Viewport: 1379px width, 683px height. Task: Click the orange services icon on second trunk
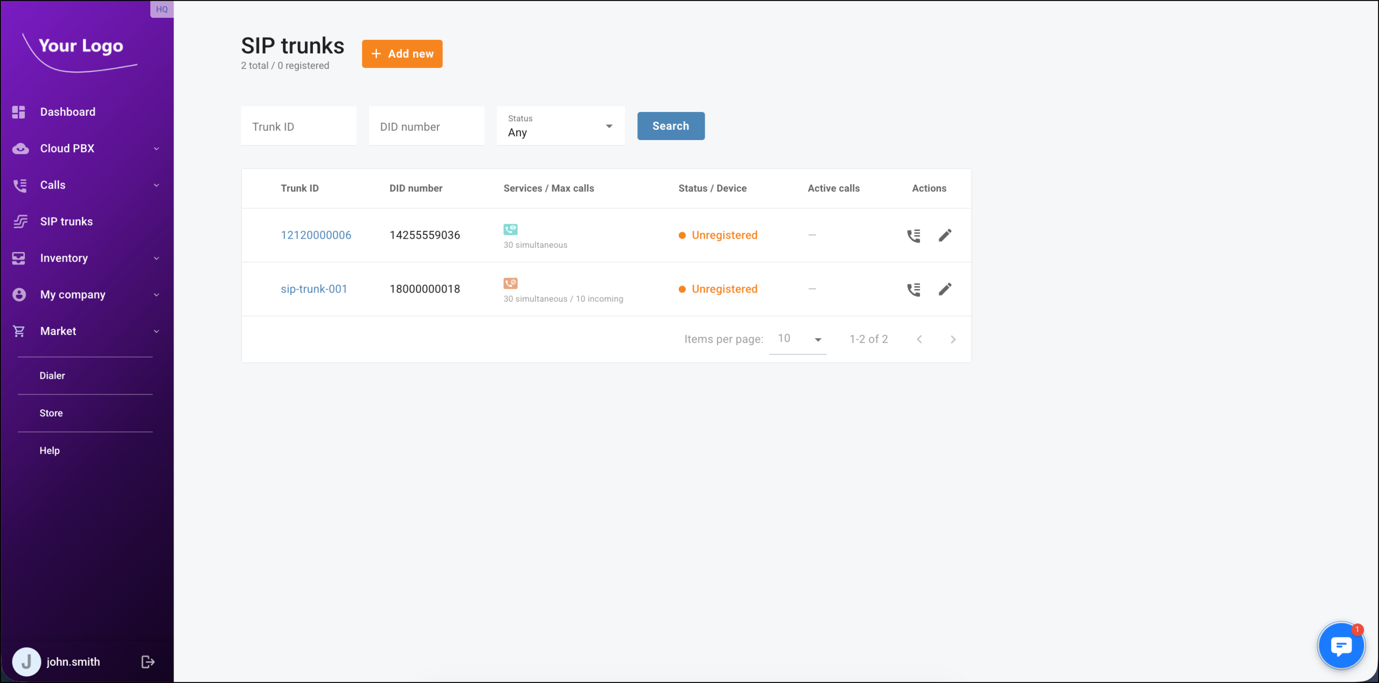point(510,283)
